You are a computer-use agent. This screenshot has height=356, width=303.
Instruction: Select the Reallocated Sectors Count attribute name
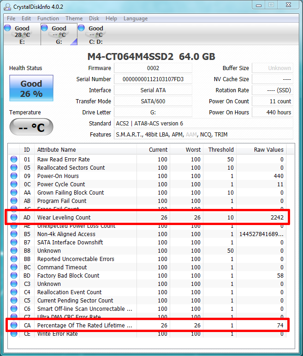point(71,167)
